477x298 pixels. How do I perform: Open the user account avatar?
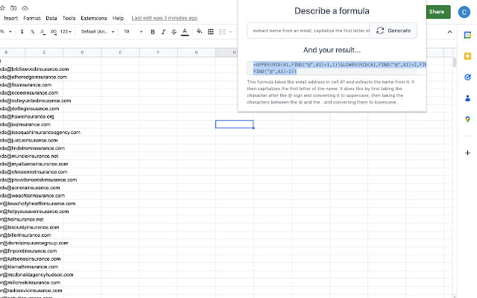pos(464,12)
